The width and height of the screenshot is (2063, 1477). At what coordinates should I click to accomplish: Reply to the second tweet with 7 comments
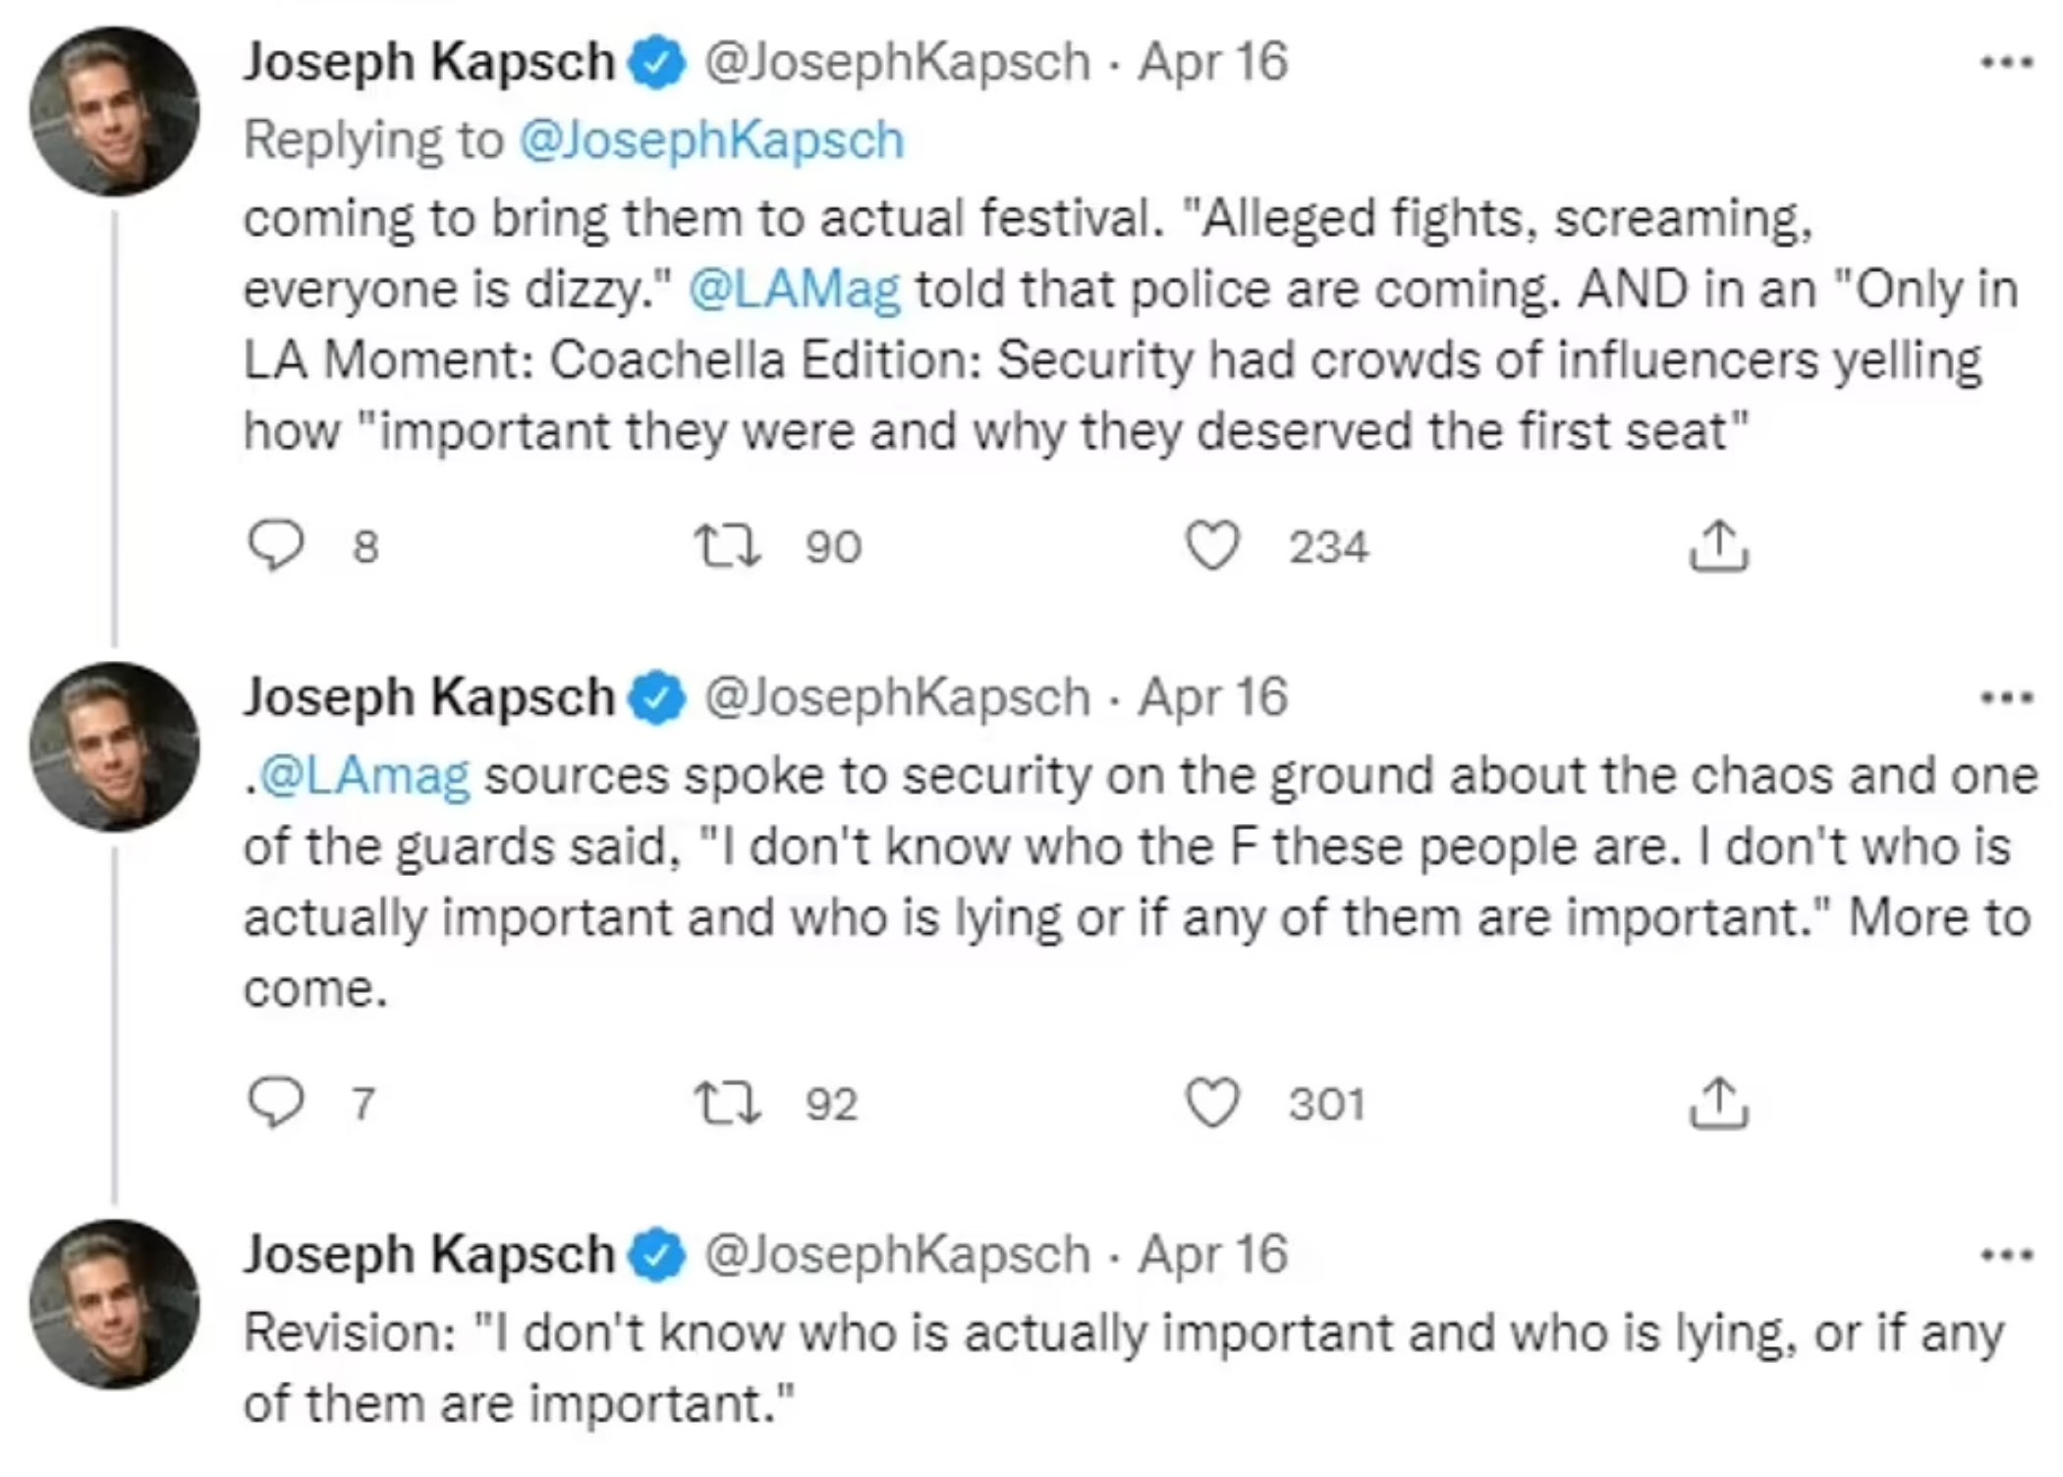pyautogui.click(x=275, y=1104)
